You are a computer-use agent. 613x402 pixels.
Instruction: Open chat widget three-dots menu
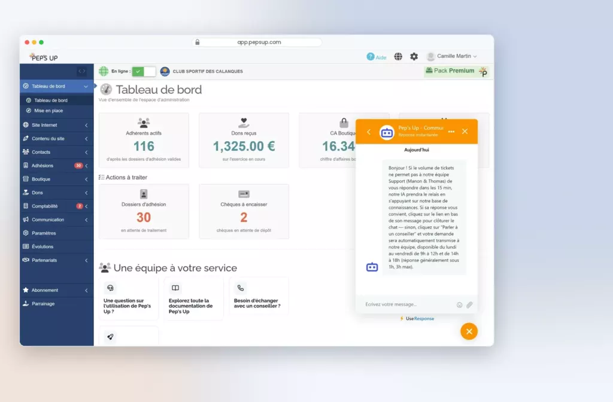click(451, 132)
